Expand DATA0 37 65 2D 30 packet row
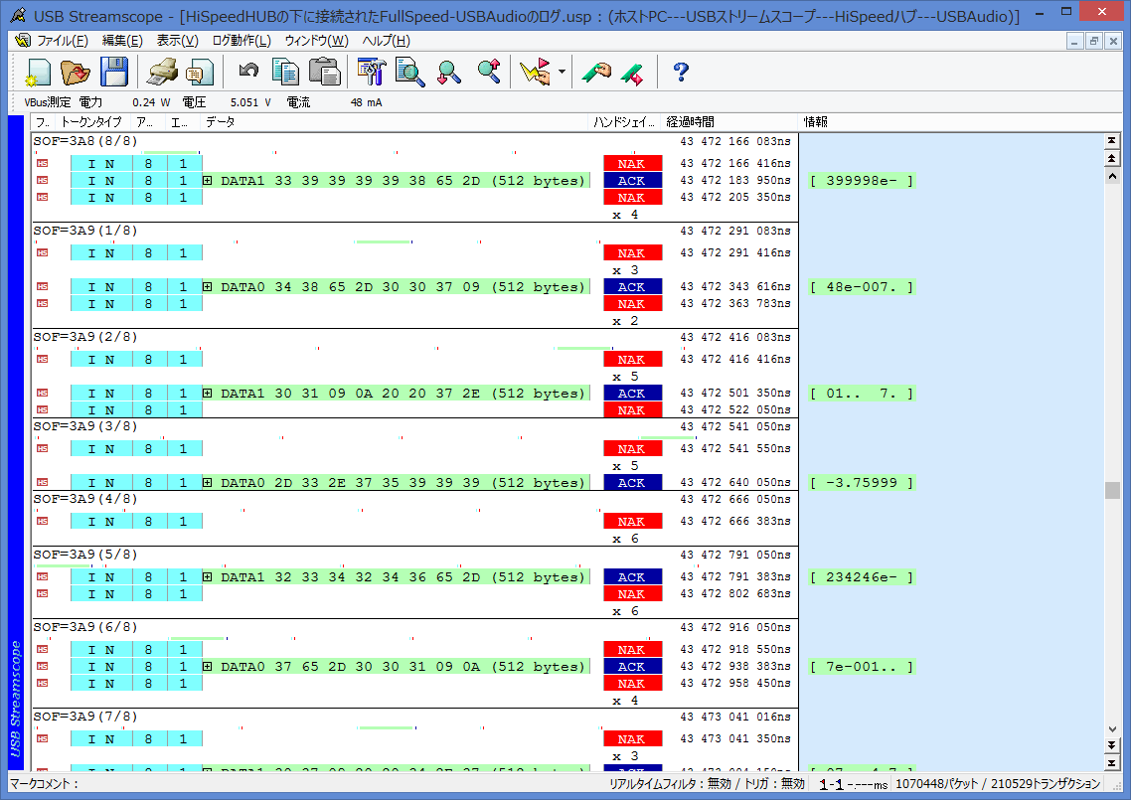Image resolution: width=1131 pixels, height=800 pixels. pos(208,667)
